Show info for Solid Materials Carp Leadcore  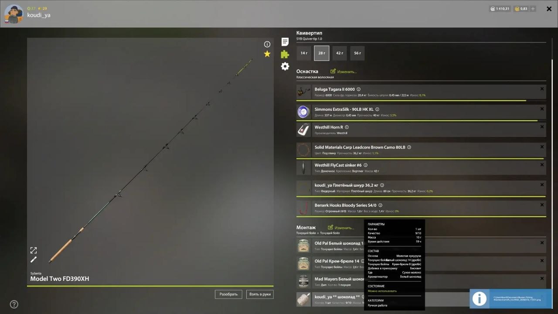409,147
